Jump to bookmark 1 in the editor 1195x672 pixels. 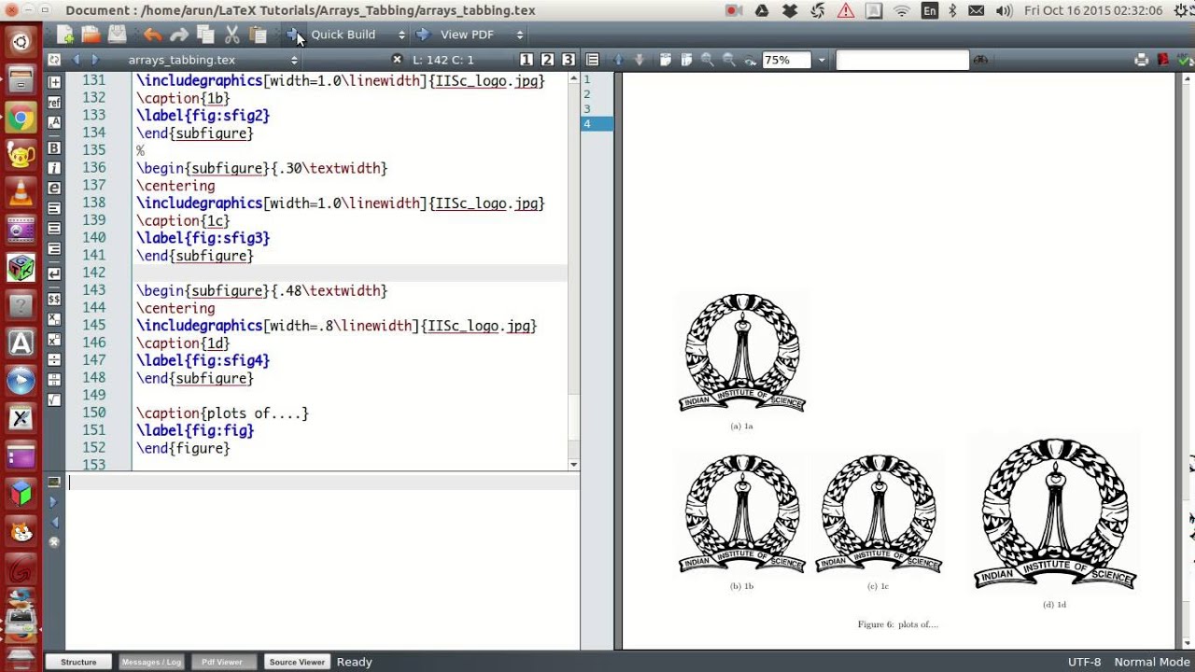[x=527, y=60]
